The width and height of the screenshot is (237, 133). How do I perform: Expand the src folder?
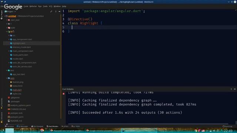tap(9, 35)
